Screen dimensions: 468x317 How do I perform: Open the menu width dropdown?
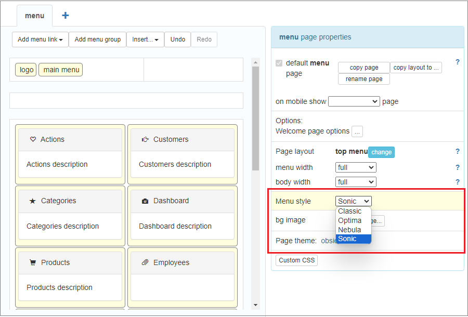[356, 167]
